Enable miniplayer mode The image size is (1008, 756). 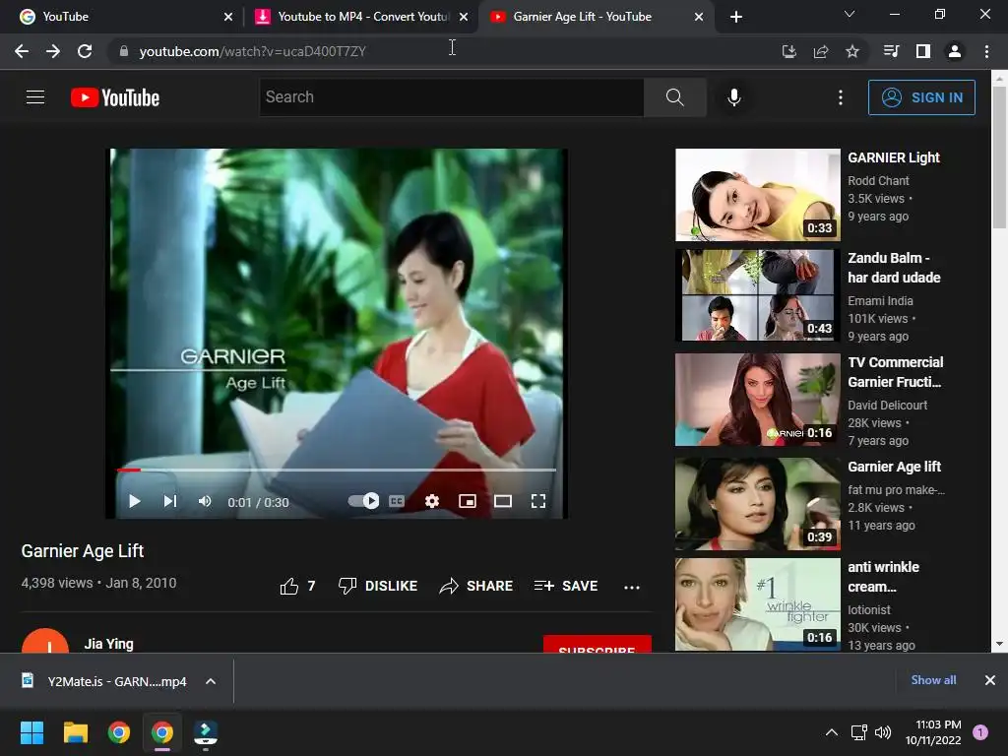click(468, 501)
